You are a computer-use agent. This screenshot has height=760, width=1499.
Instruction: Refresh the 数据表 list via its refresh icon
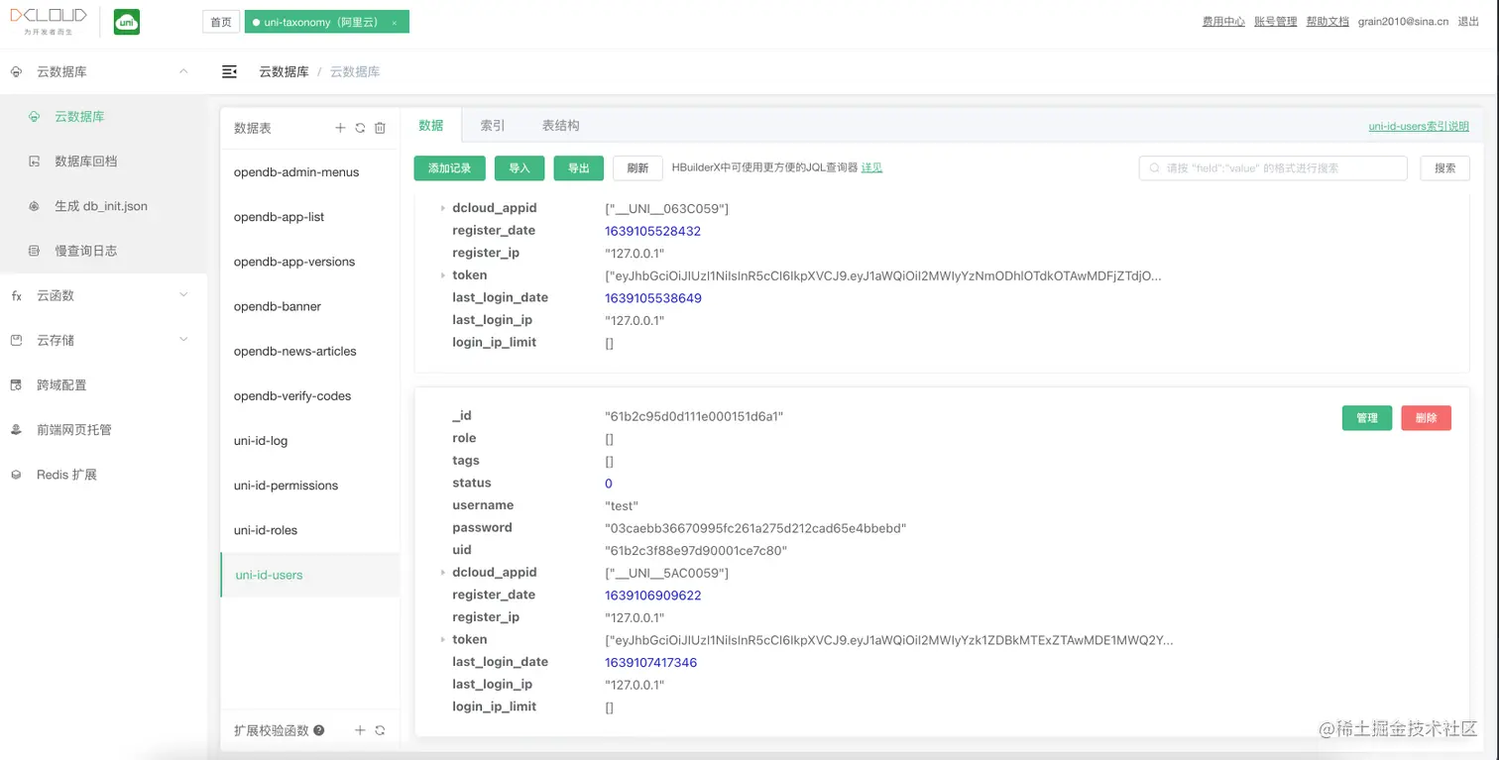[360, 128]
